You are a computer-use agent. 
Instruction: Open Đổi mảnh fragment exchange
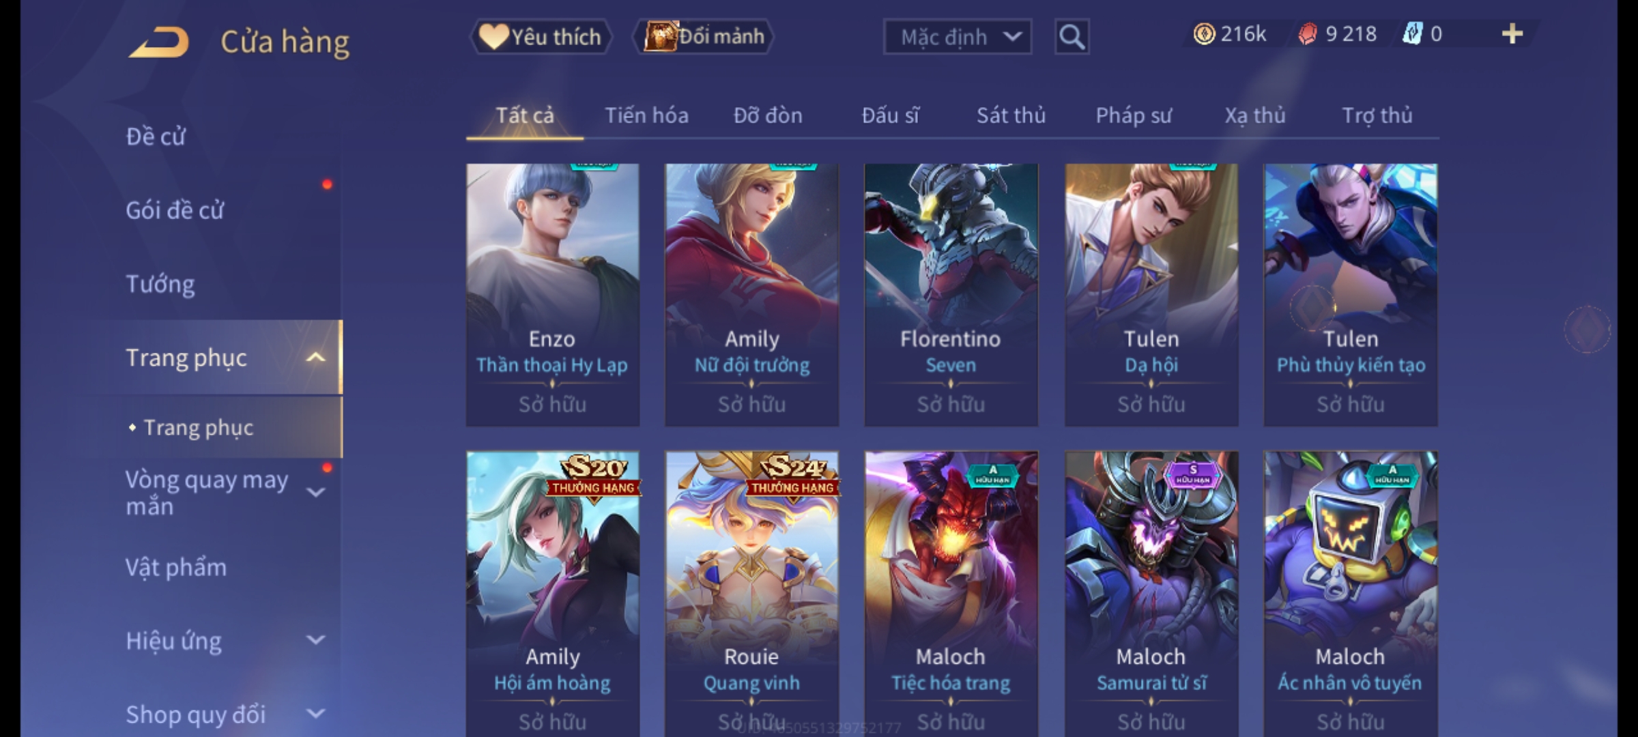704,36
